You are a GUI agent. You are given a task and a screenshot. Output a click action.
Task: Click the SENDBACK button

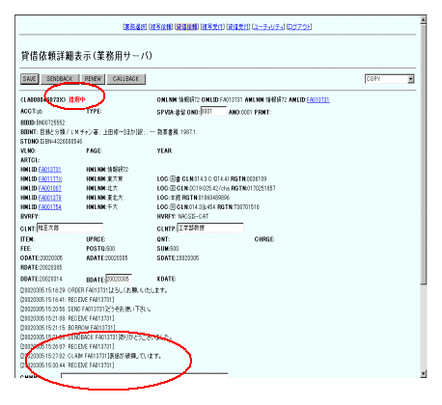[60, 79]
